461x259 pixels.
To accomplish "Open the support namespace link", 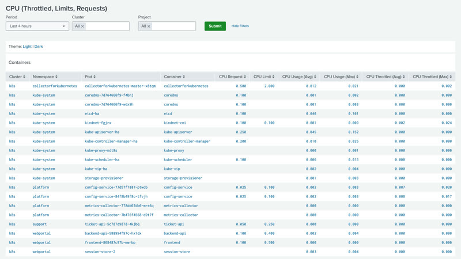I will point(40,224).
